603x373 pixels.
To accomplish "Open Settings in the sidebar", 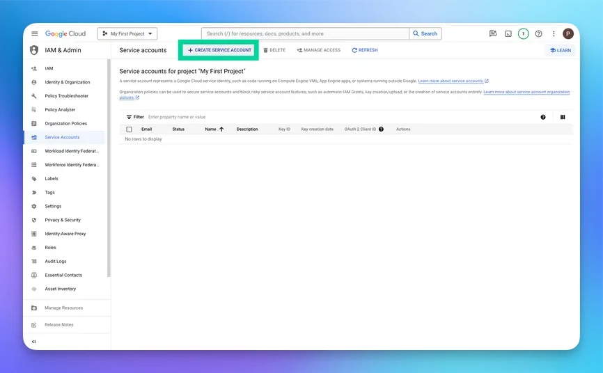I will click(x=64, y=207).
